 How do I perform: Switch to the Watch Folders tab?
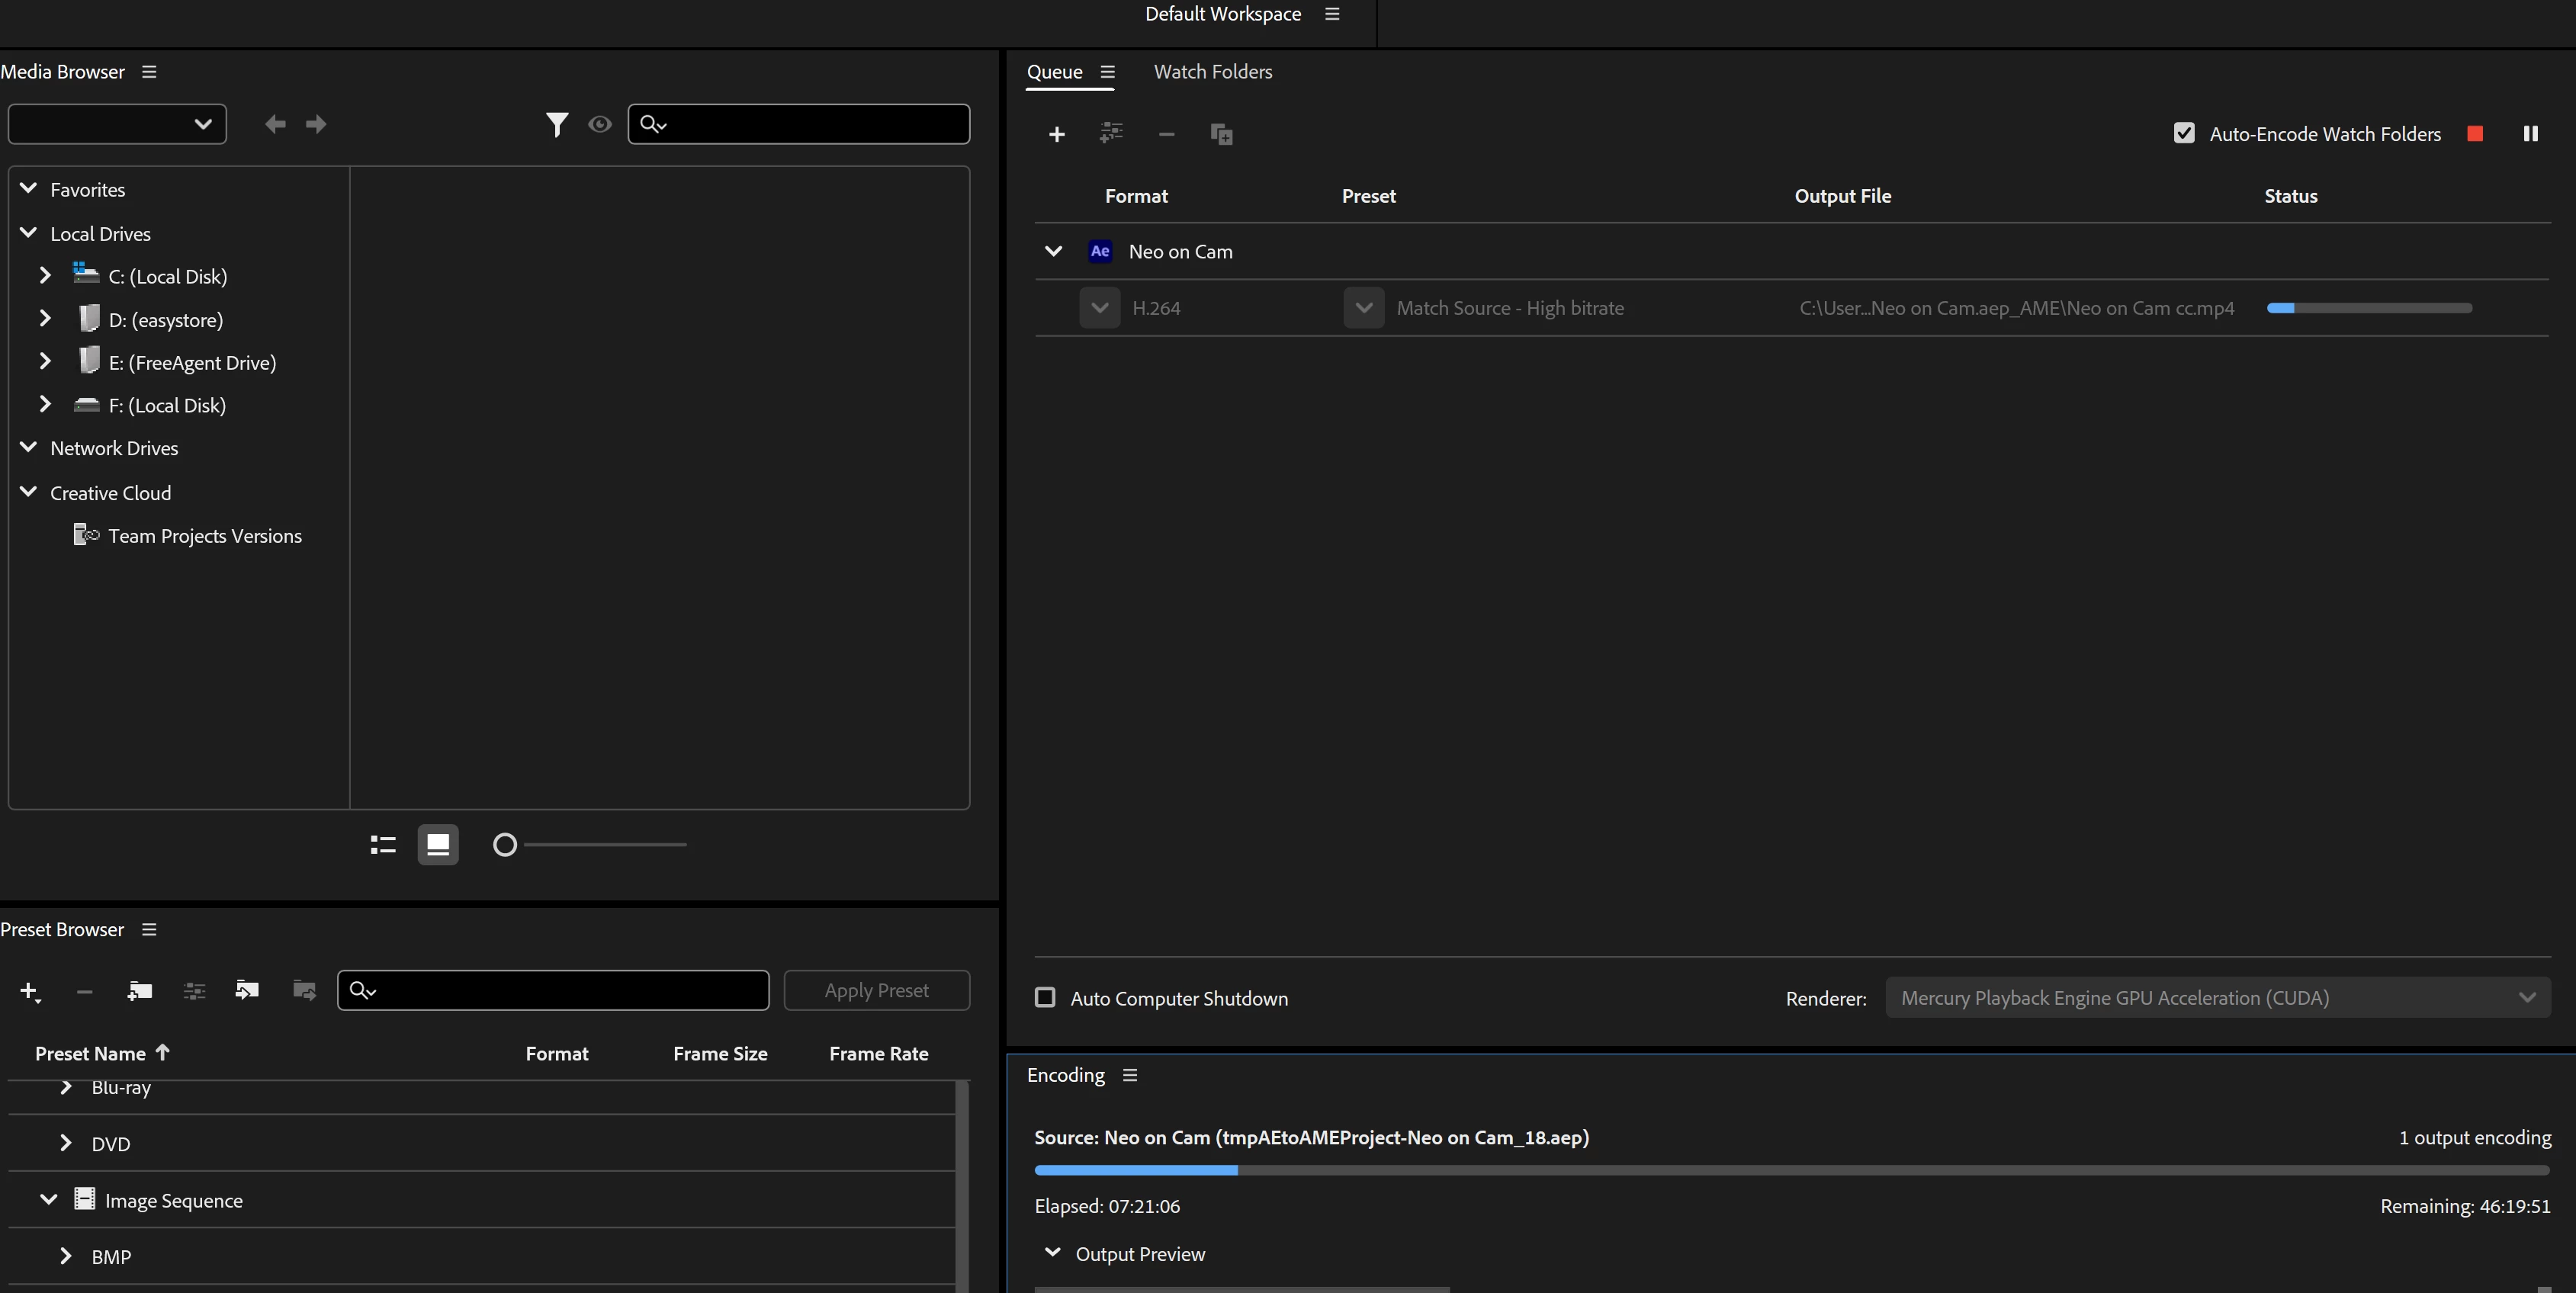coord(1212,72)
